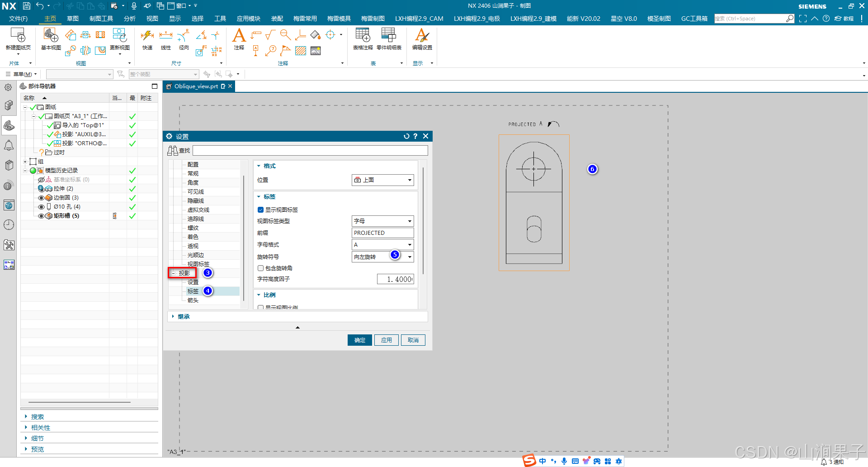
Task: Open the 文件(F) menu
Action: pos(18,19)
